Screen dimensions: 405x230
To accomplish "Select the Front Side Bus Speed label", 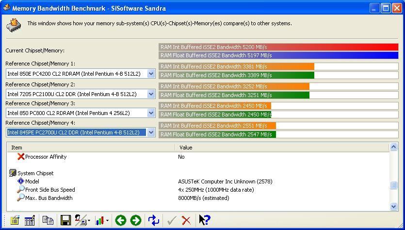I will click(x=50, y=190).
